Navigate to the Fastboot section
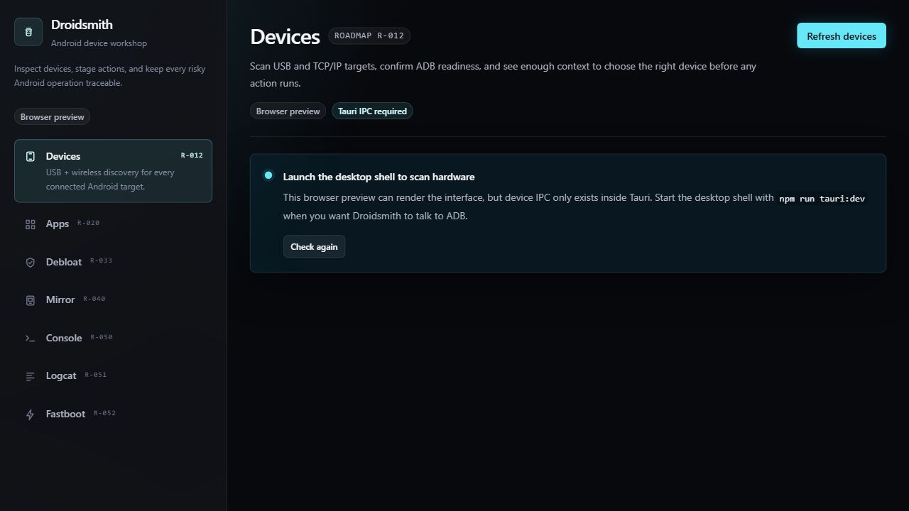The width and height of the screenshot is (909, 511). pos(113,414)
